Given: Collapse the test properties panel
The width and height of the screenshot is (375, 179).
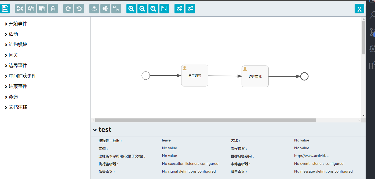Looking at the screenshot, I should click(95, 130).
